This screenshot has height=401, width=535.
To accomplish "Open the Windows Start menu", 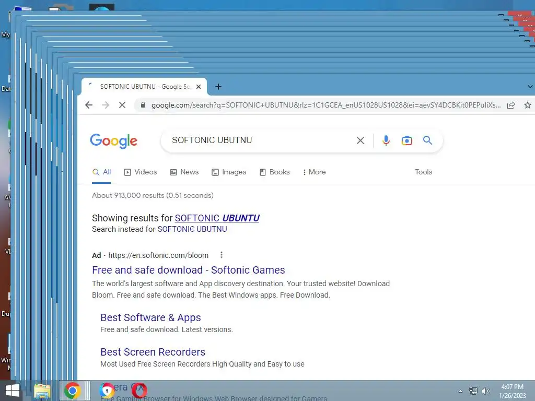I will point(13,391).
